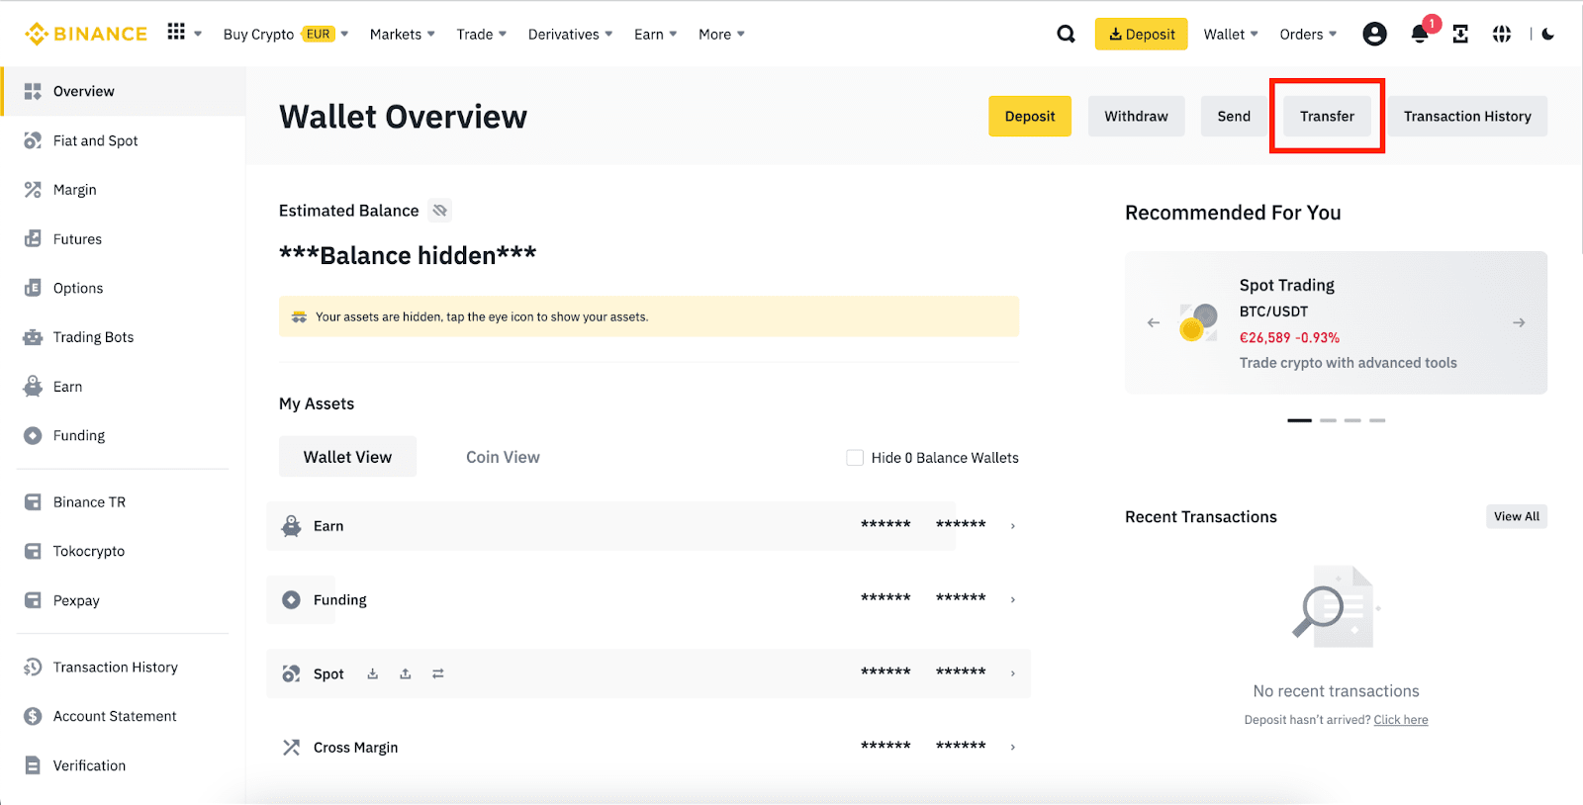Select the first carousel indicator dash

click(x=1299, y=420)
